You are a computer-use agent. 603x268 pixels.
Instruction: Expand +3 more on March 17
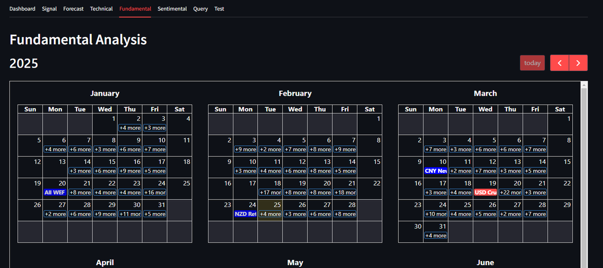pos(436,192)
